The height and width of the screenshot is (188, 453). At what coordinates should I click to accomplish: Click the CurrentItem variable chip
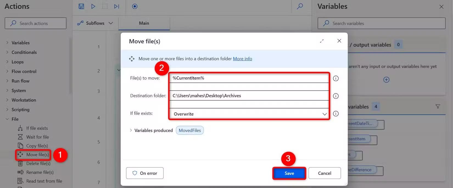(360, 139)
